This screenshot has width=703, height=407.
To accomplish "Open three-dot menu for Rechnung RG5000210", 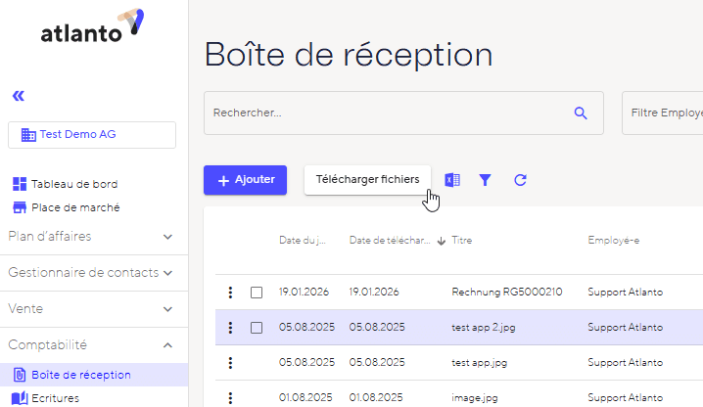I will pos(230,292).
